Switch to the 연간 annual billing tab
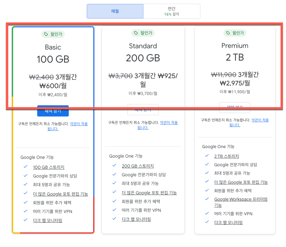 [172, 11]
